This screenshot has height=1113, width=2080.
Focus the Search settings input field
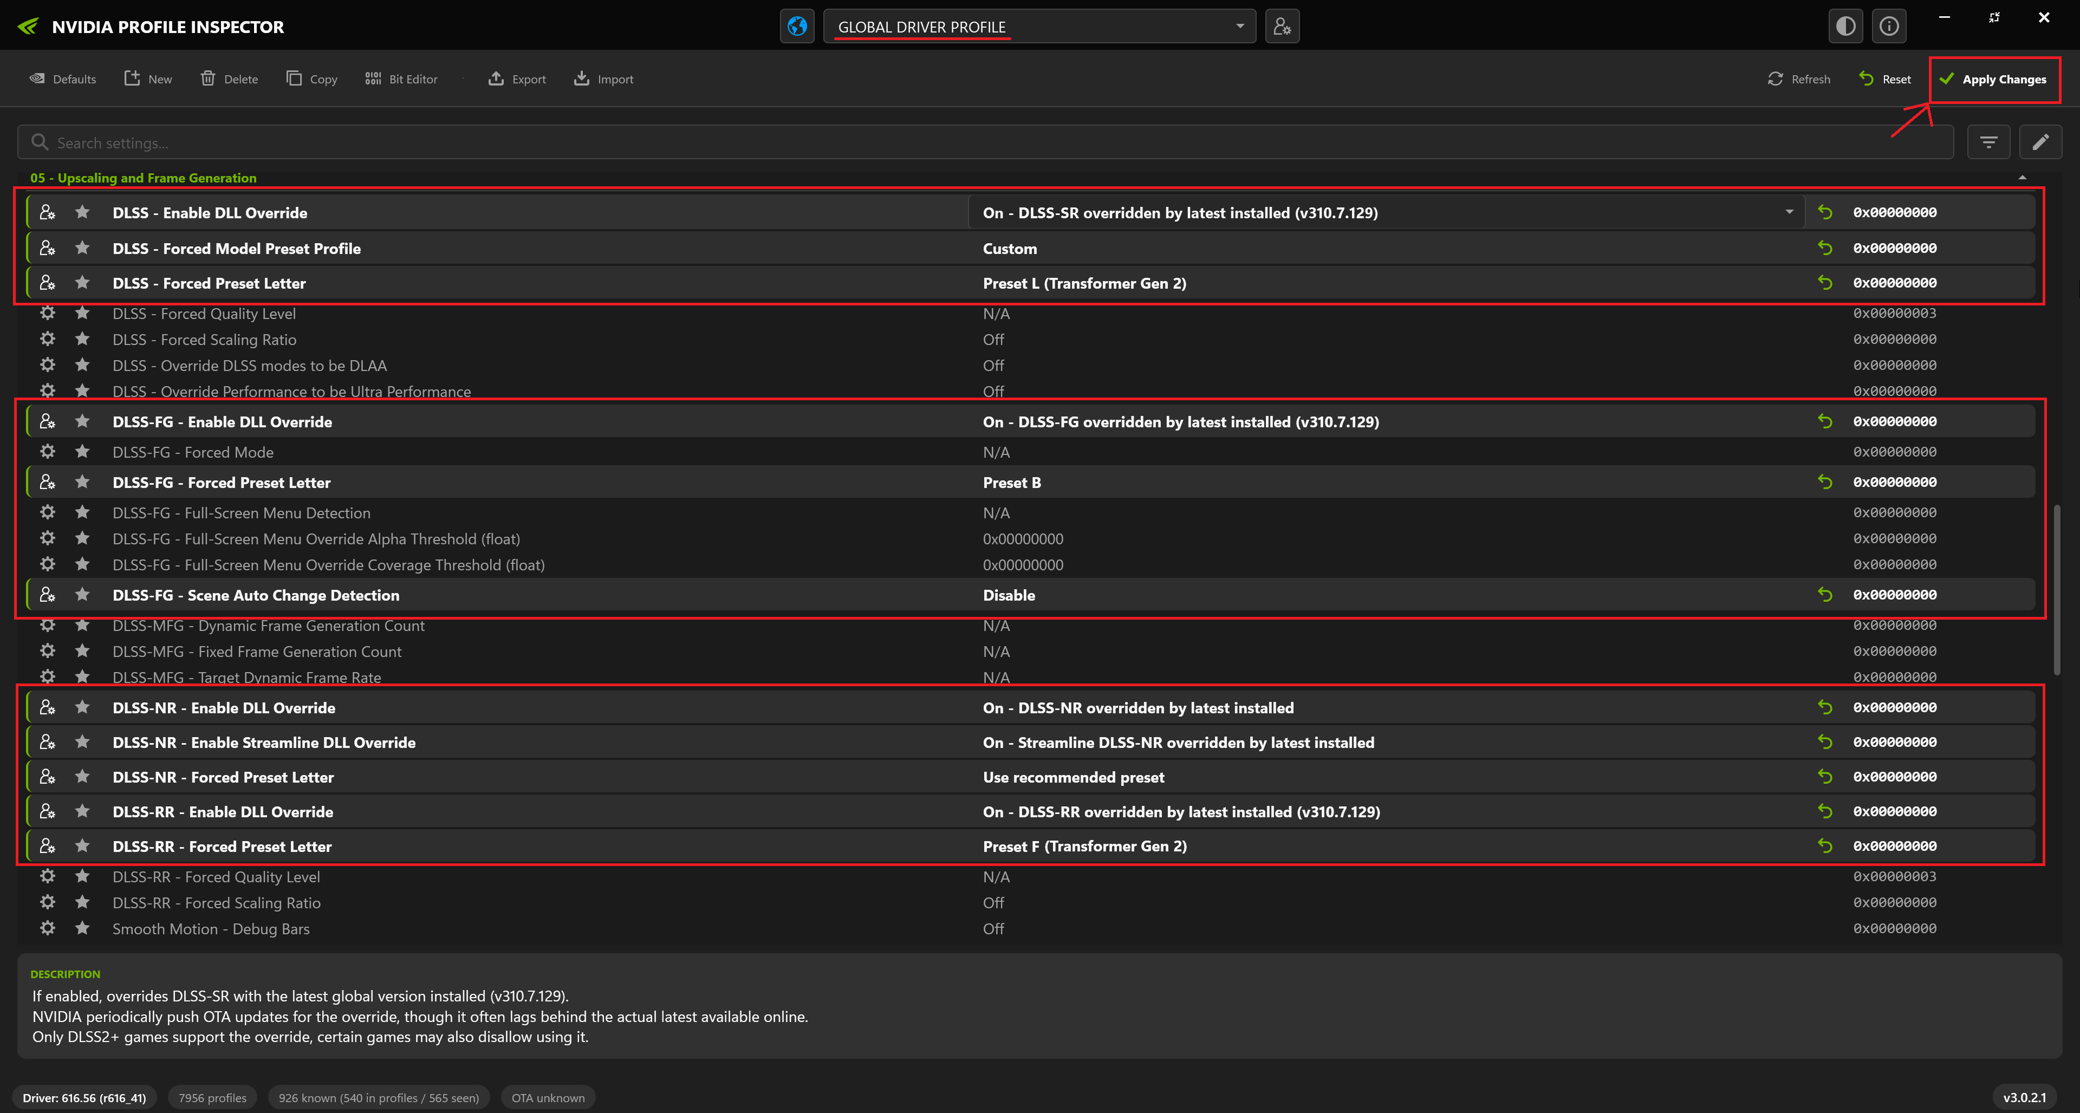click(985, 143)
